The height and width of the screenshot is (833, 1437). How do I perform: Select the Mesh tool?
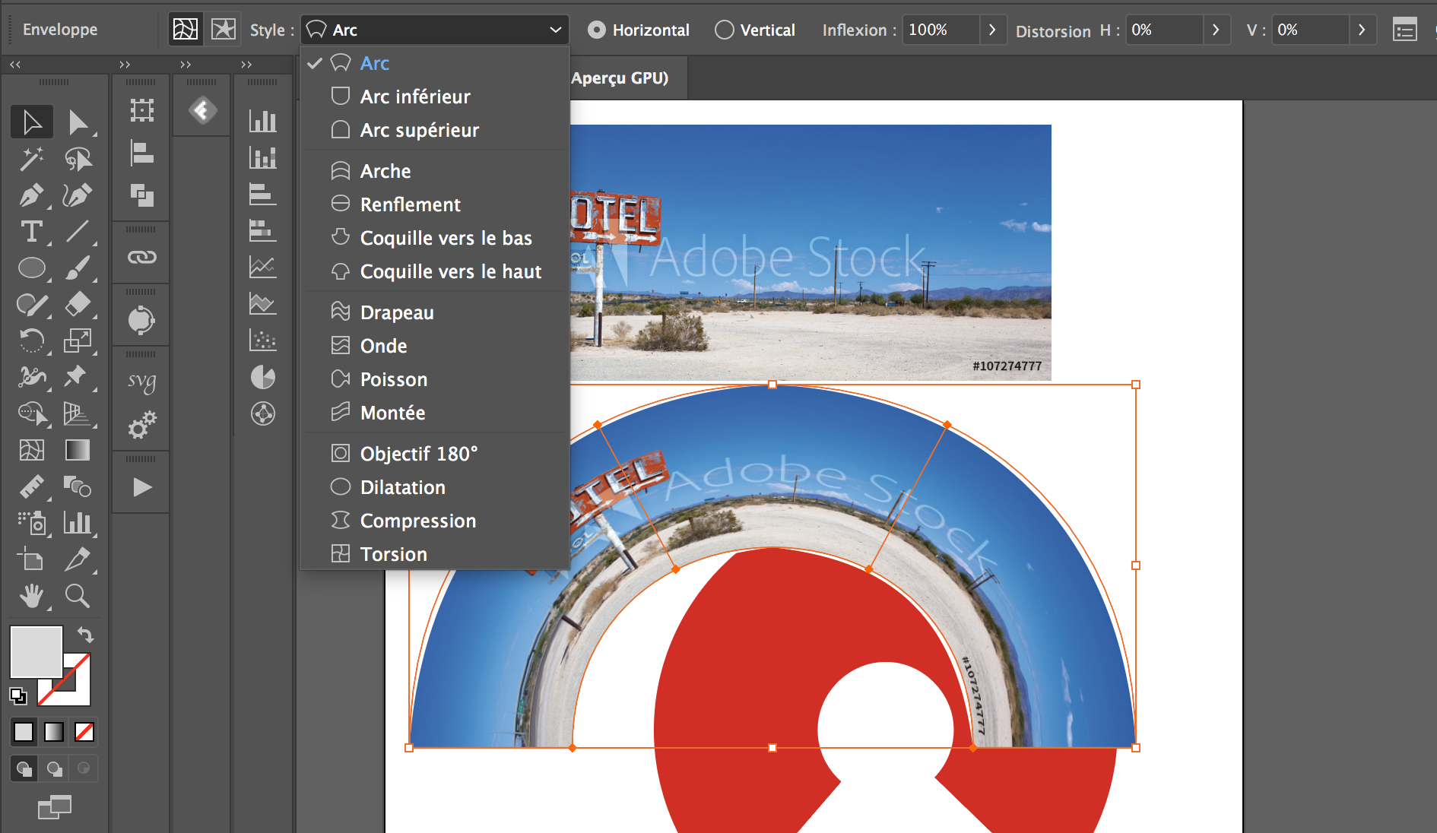31,450
